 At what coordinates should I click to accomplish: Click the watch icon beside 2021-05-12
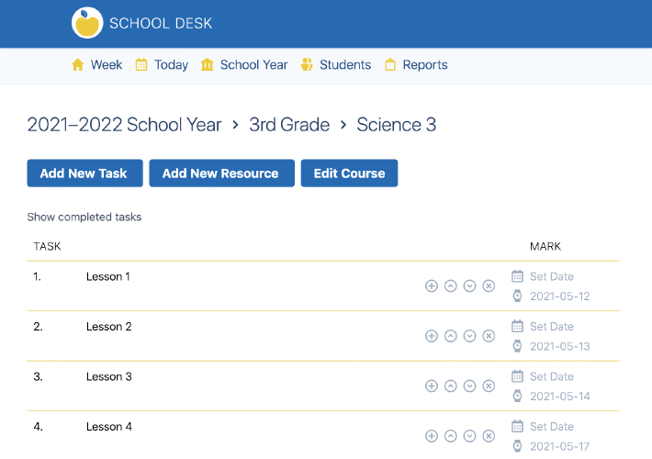click(517, 296)
